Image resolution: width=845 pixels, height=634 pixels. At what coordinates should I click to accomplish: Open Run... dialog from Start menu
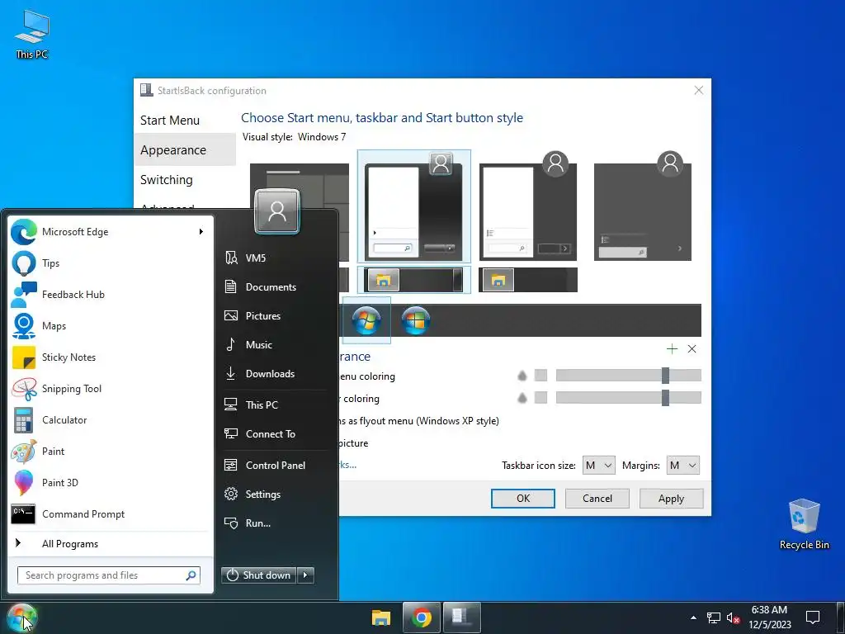[276, 523]
